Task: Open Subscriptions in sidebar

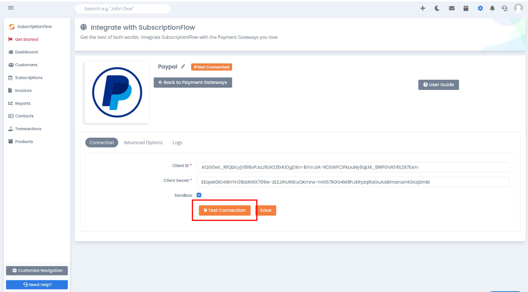Action: point(25,78)
